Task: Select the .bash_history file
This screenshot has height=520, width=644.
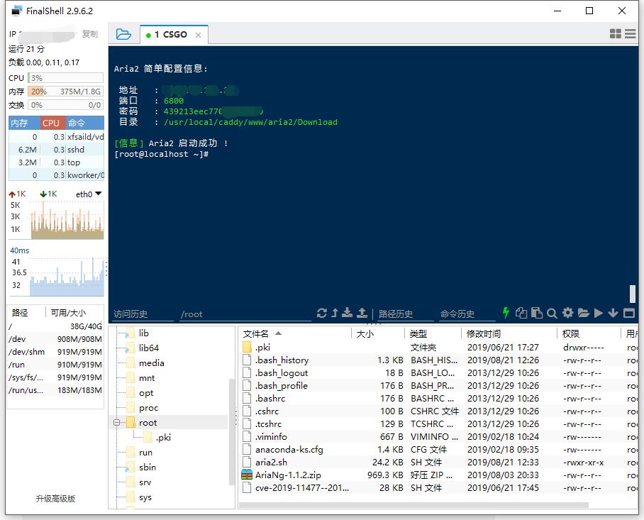Action: click(438, 360)
